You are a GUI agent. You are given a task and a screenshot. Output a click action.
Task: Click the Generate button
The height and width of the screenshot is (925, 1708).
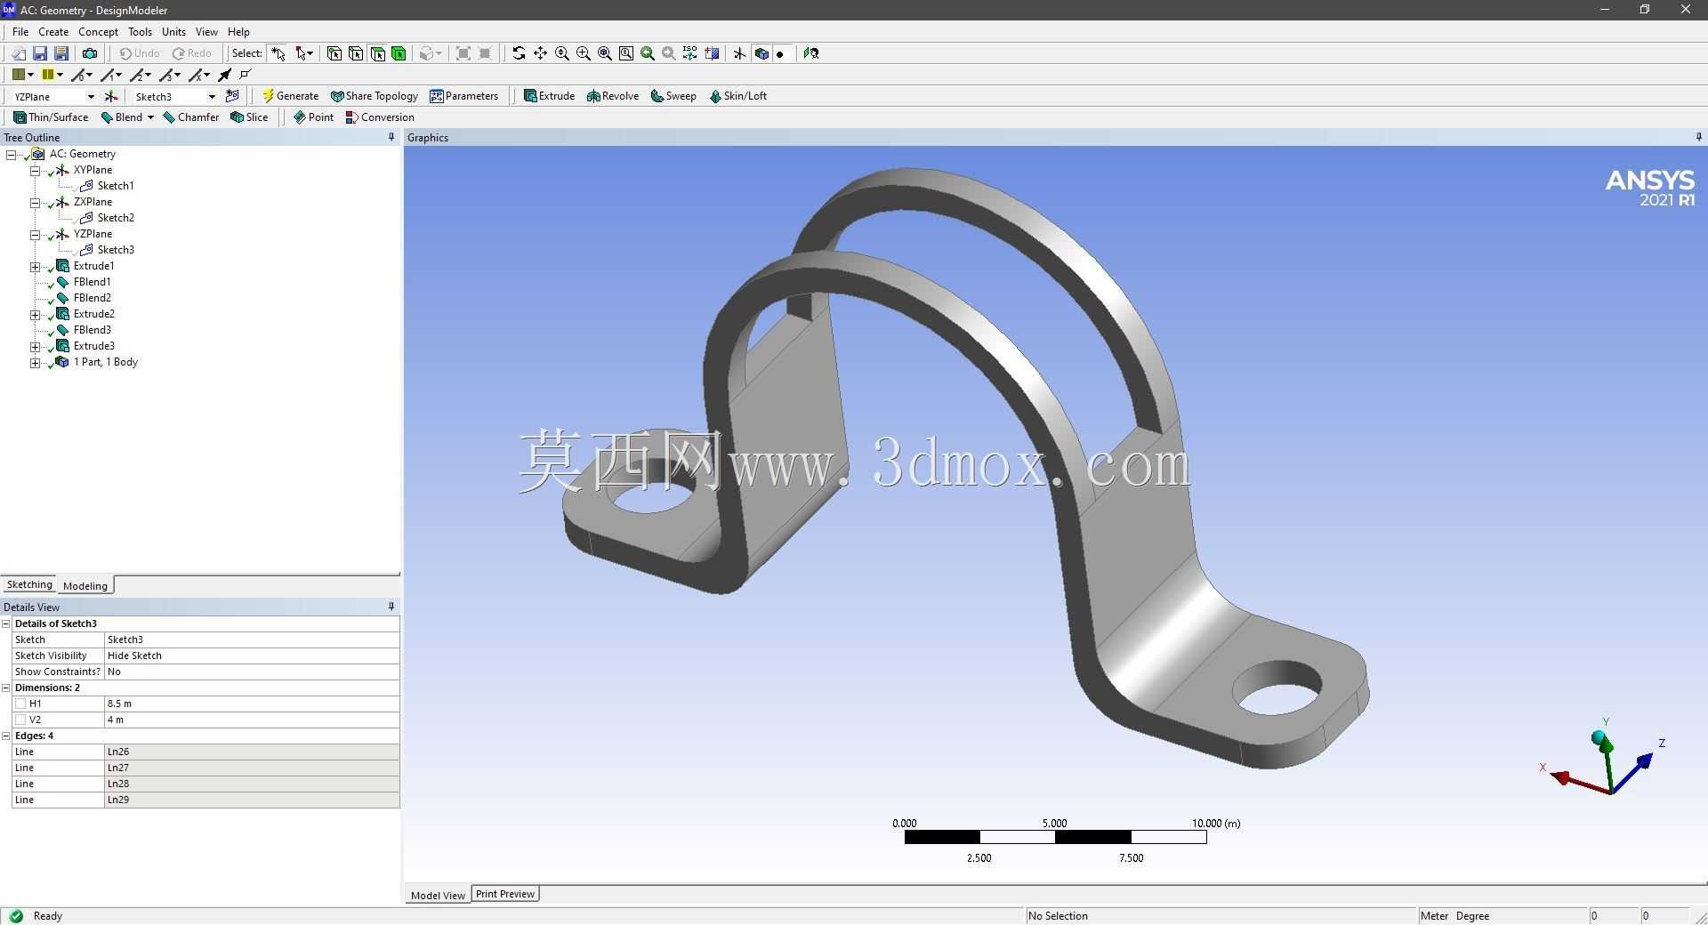click(x=290, y=96)
